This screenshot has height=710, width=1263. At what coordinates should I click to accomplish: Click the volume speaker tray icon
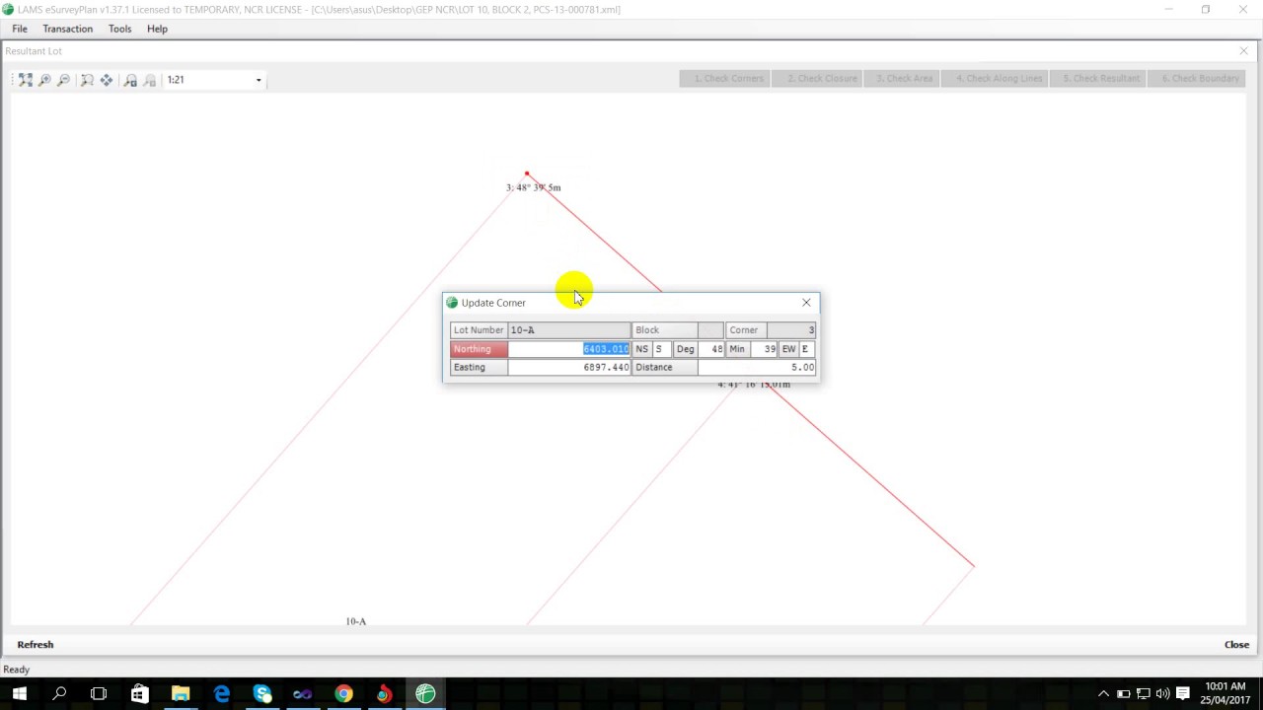pyautogui.click(x=1162, y=694)
